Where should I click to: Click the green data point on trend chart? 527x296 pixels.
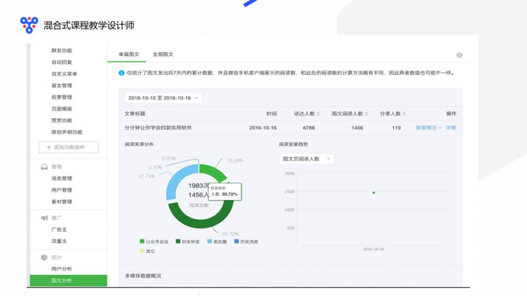coord(374,193)
